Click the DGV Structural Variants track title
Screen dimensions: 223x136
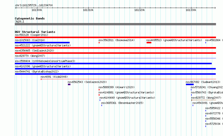pyautogui.click(x=35, y=32)
